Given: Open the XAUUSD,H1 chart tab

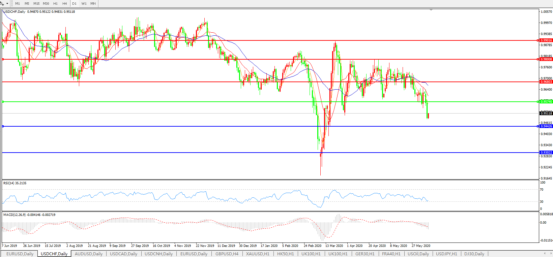Looking at the screenshot, I should [x=258, y=254].
